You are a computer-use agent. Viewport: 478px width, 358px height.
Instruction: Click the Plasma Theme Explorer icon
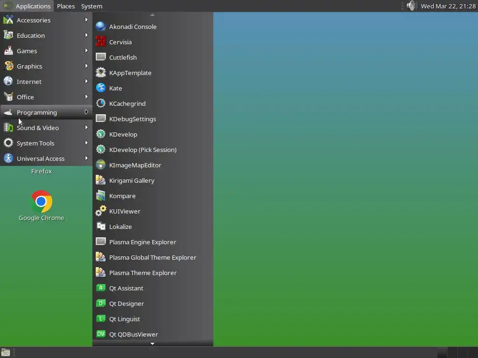(101, 272)
